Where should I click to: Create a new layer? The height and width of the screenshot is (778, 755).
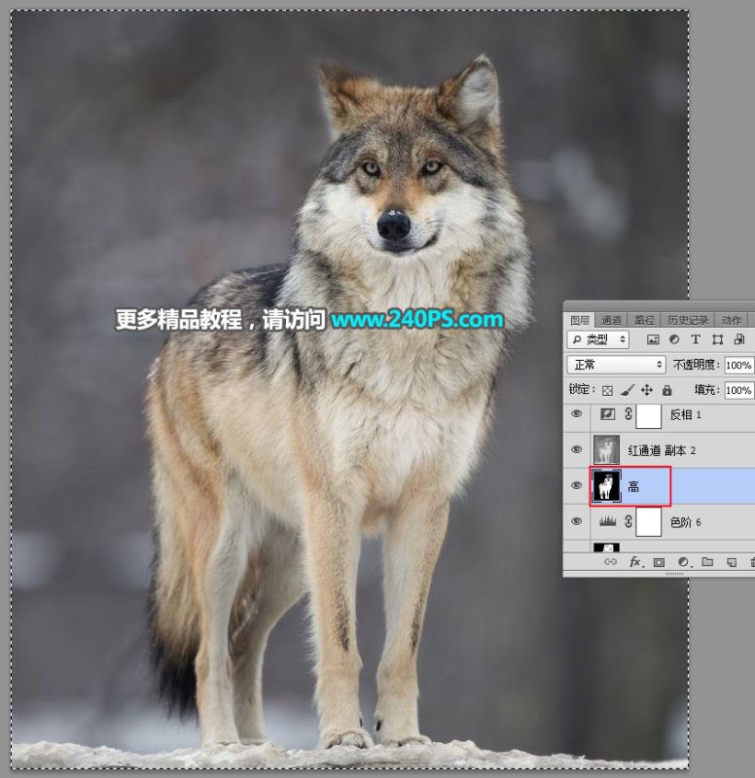coord(732,562)
